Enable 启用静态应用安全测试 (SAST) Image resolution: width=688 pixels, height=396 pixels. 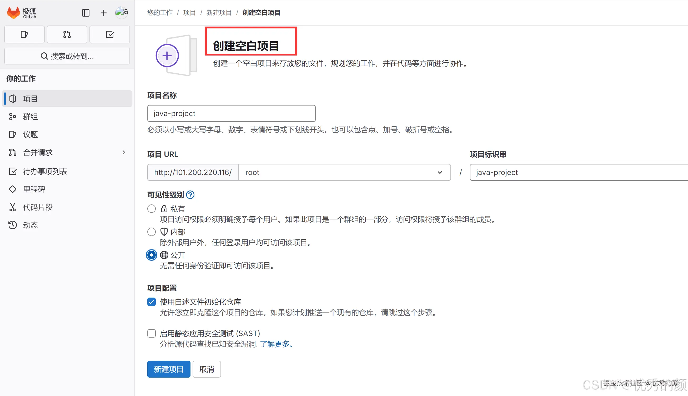click(152, 333)
